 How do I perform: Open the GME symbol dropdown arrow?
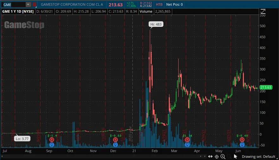click(x=28, y=5)
